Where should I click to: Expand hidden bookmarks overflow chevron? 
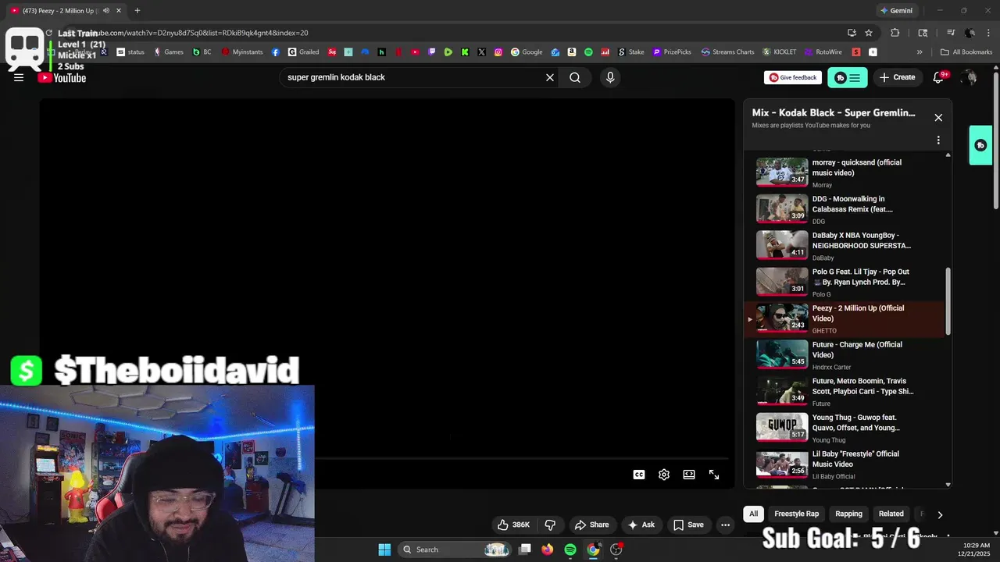920,52
